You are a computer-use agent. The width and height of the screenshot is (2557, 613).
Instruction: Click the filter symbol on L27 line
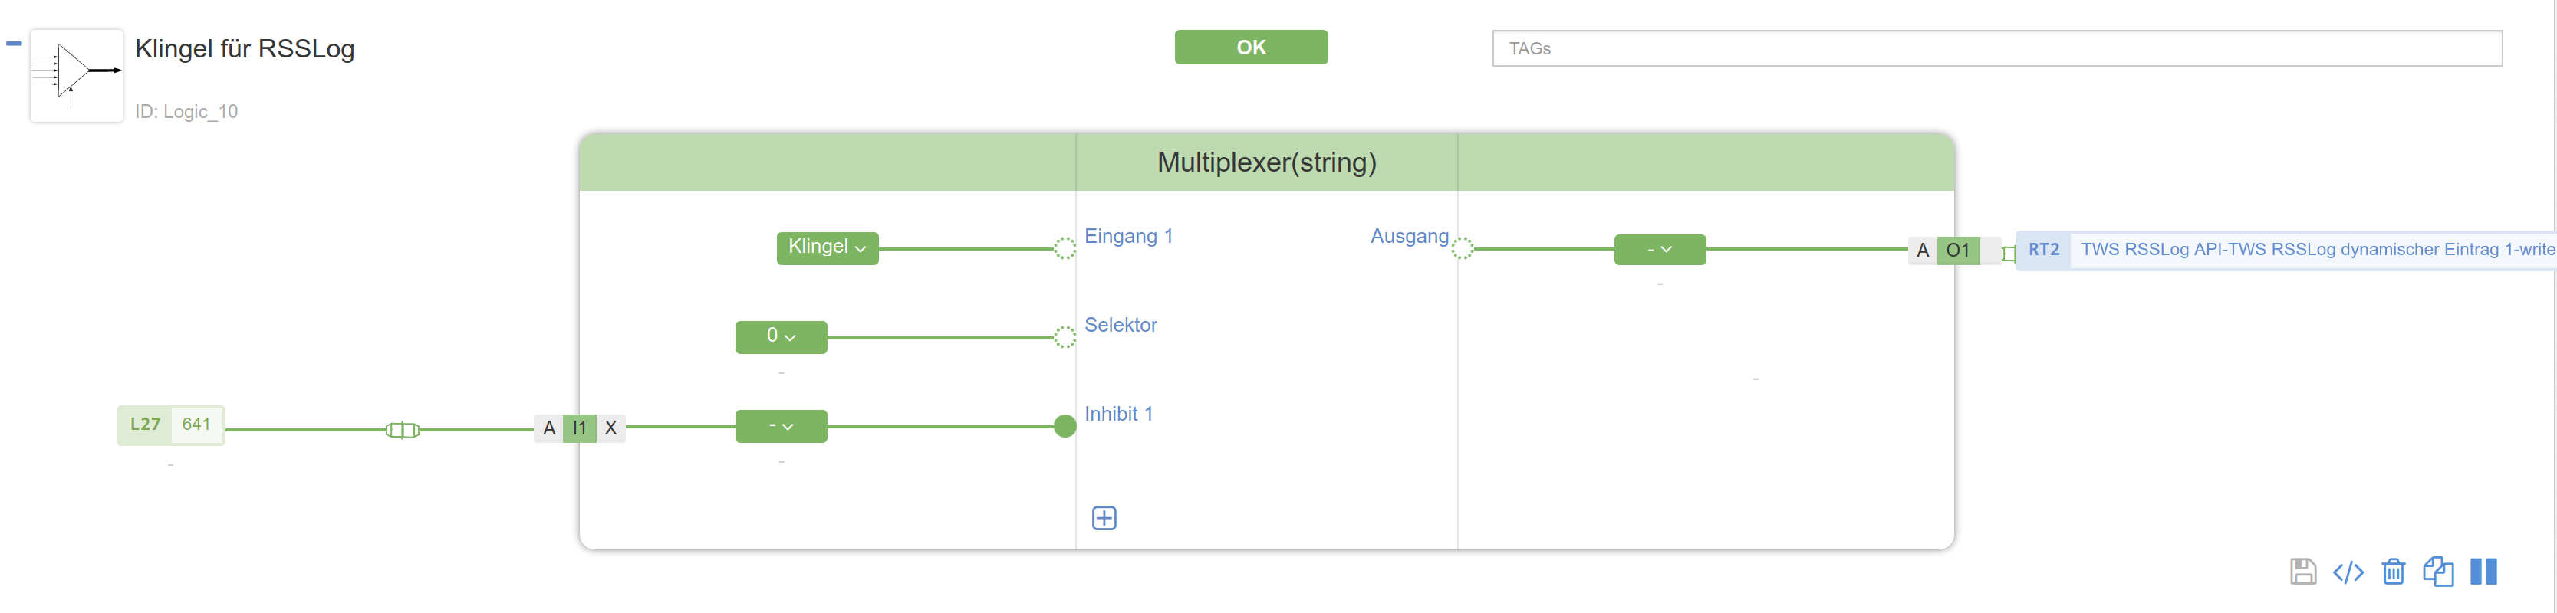pos(402,430)
